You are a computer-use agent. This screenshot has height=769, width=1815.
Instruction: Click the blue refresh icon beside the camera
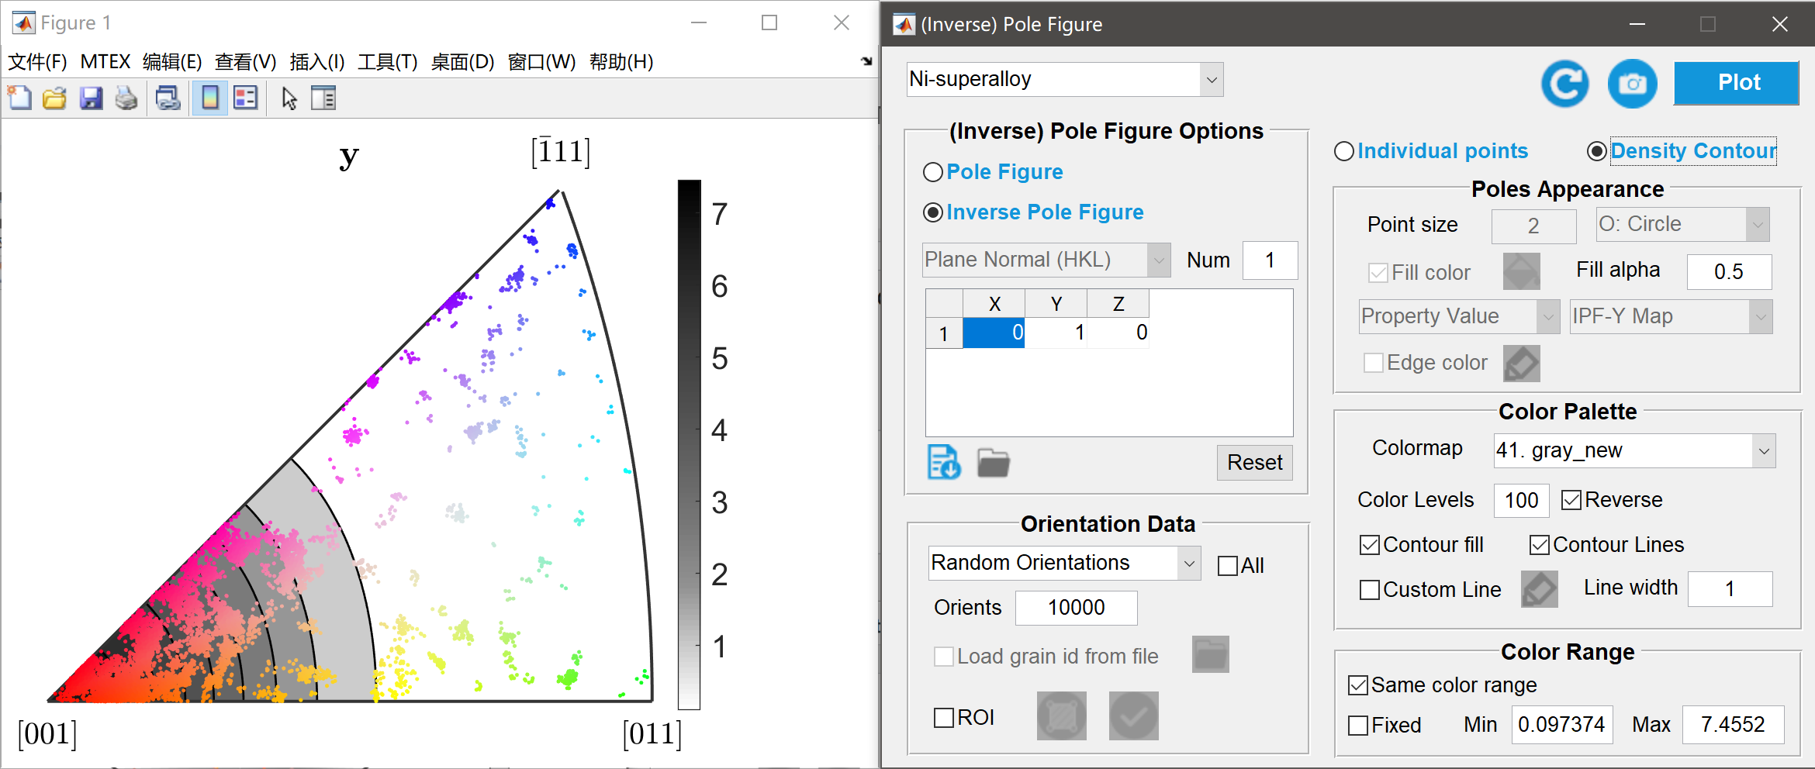1565,84
